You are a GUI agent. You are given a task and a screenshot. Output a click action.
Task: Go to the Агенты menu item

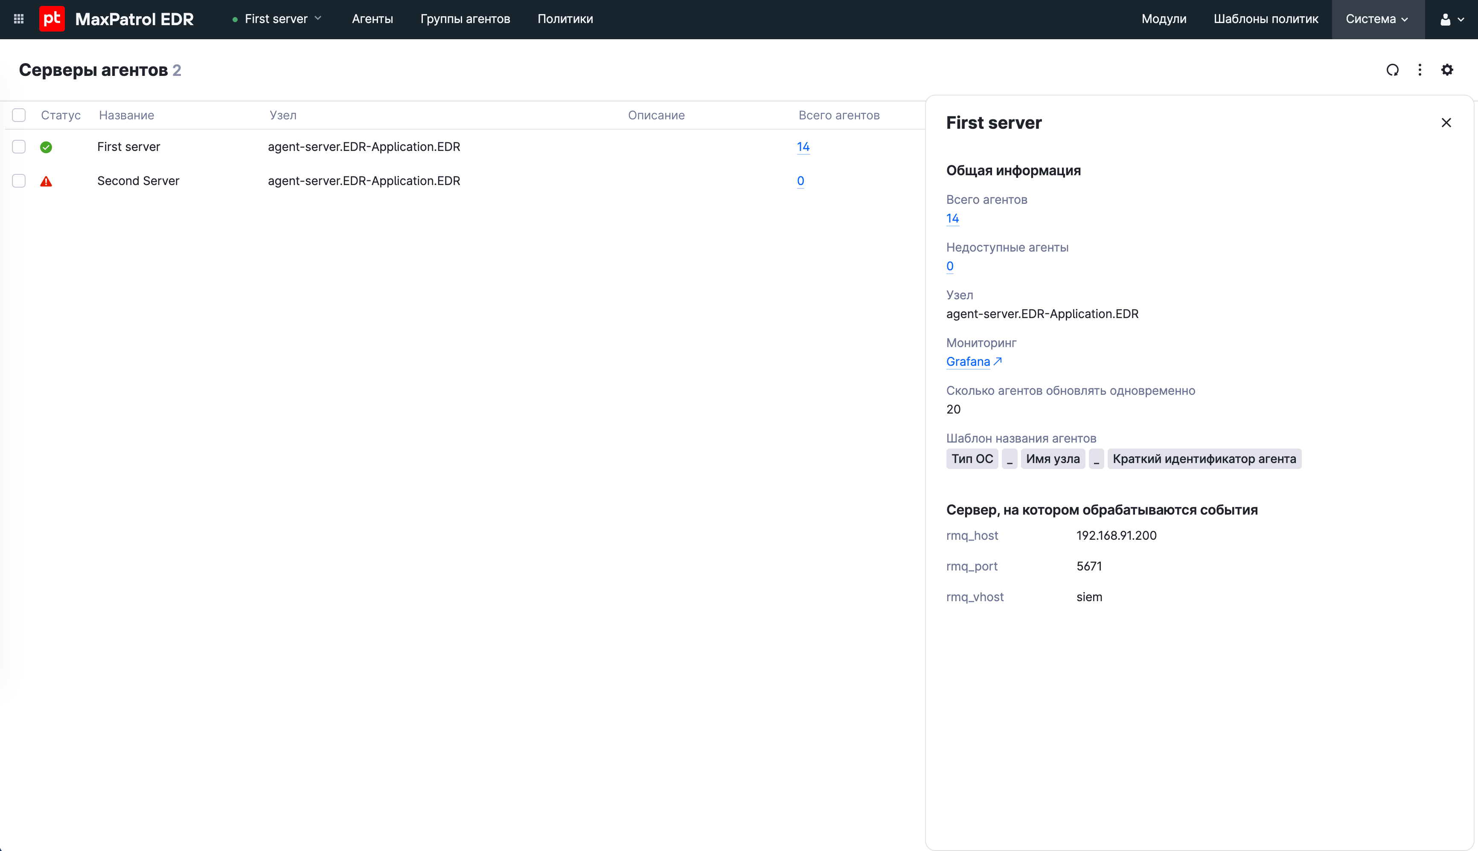coord(372,19)
